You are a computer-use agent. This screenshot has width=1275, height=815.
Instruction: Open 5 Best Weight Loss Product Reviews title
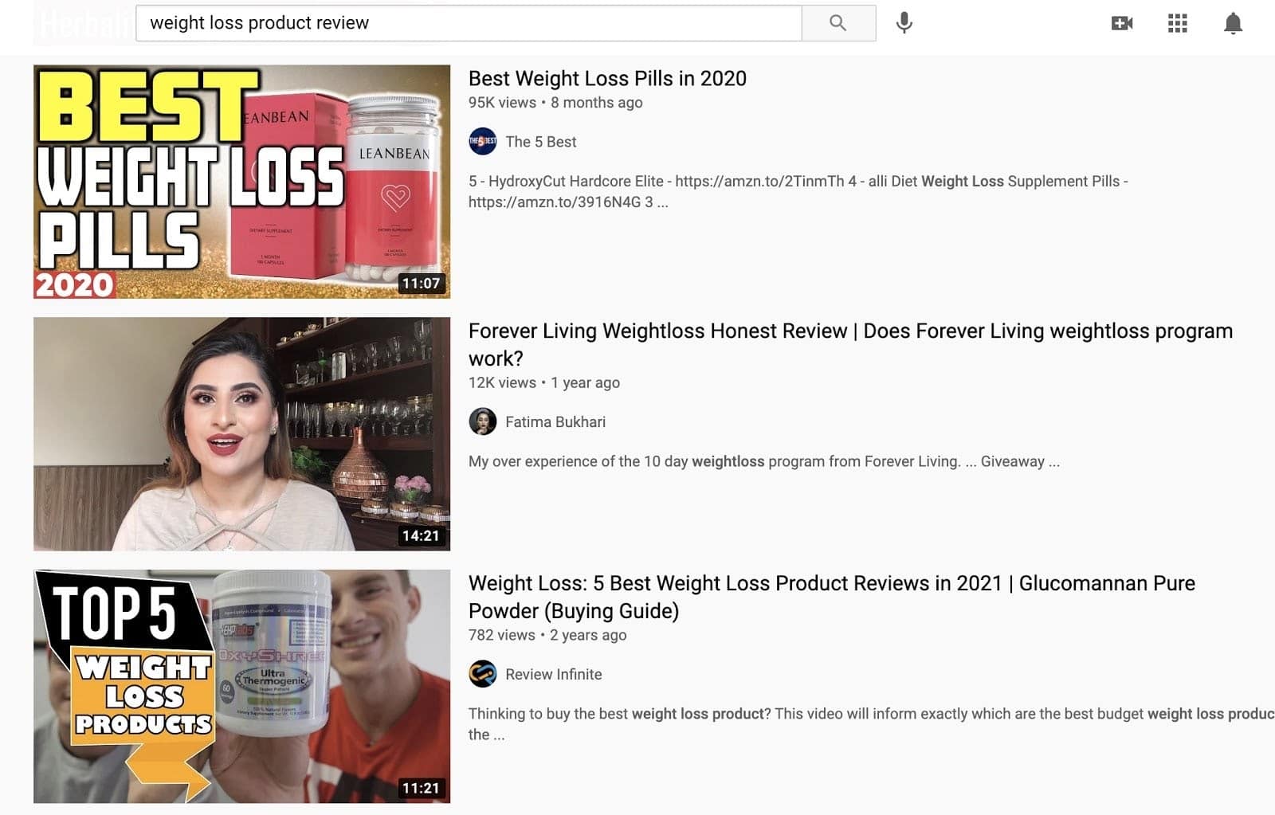[x=832, y=597]
